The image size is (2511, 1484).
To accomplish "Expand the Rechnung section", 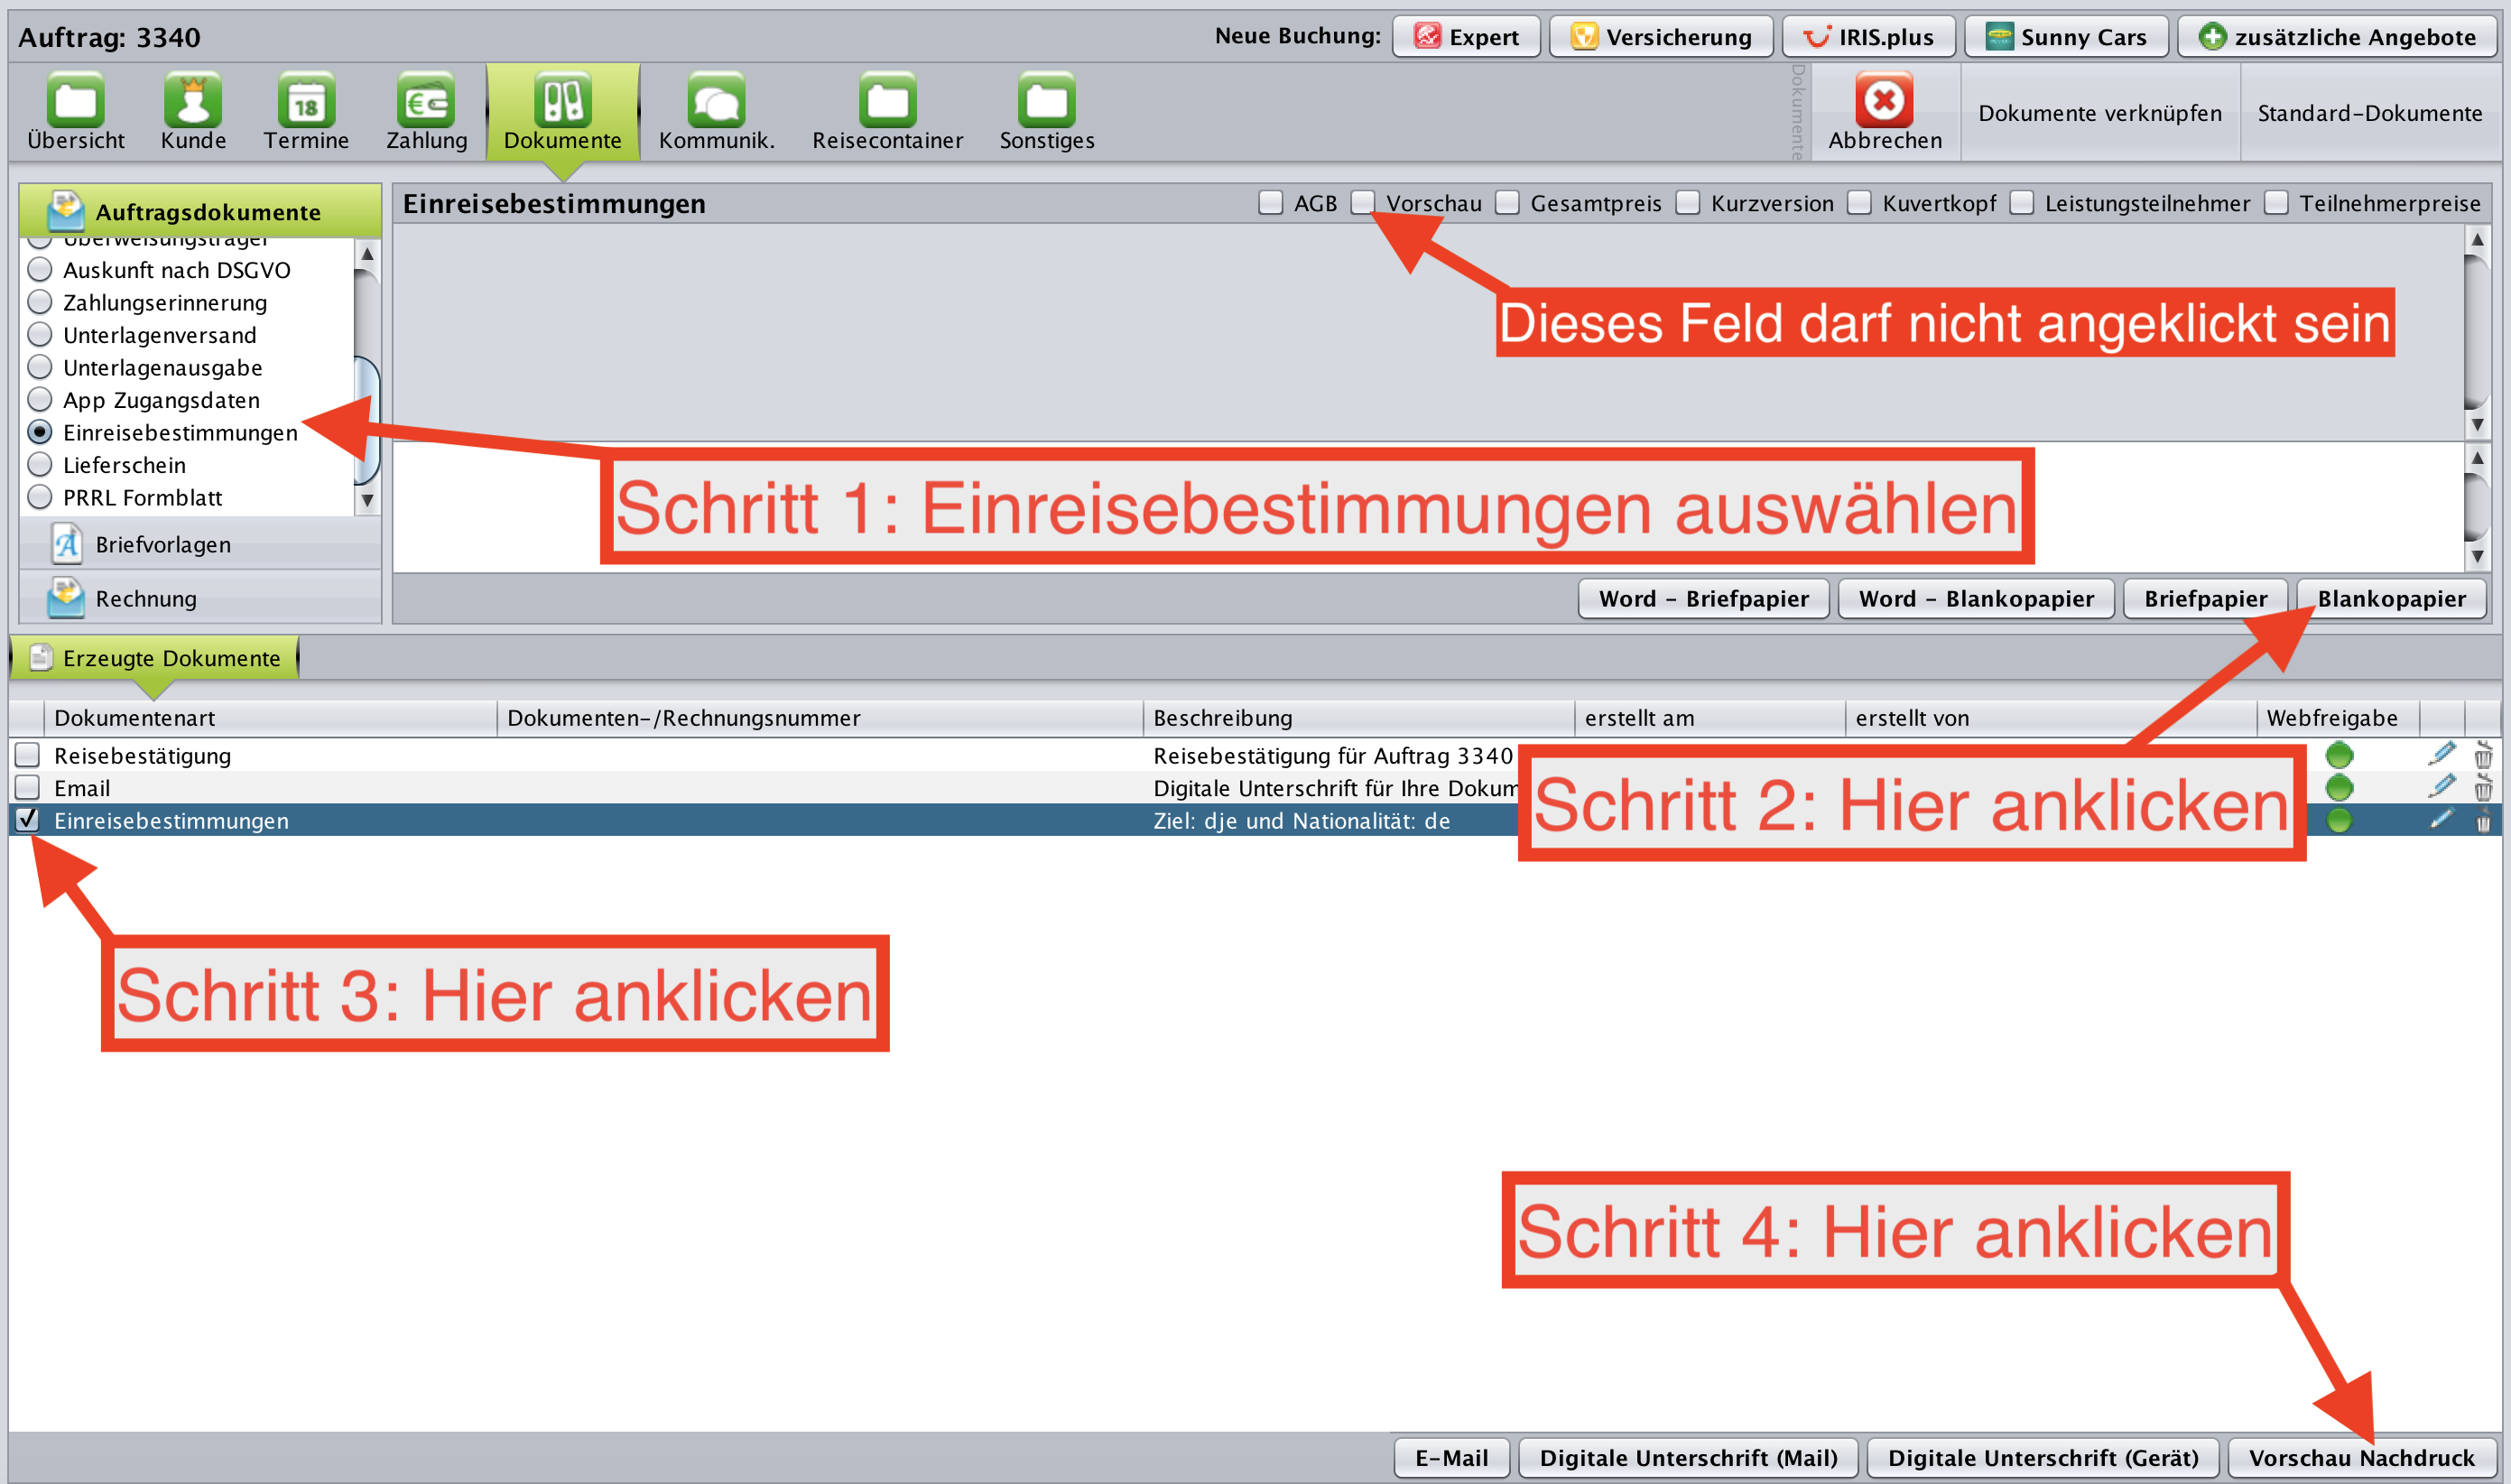I will pyautogui.click(x=146, y=599).
